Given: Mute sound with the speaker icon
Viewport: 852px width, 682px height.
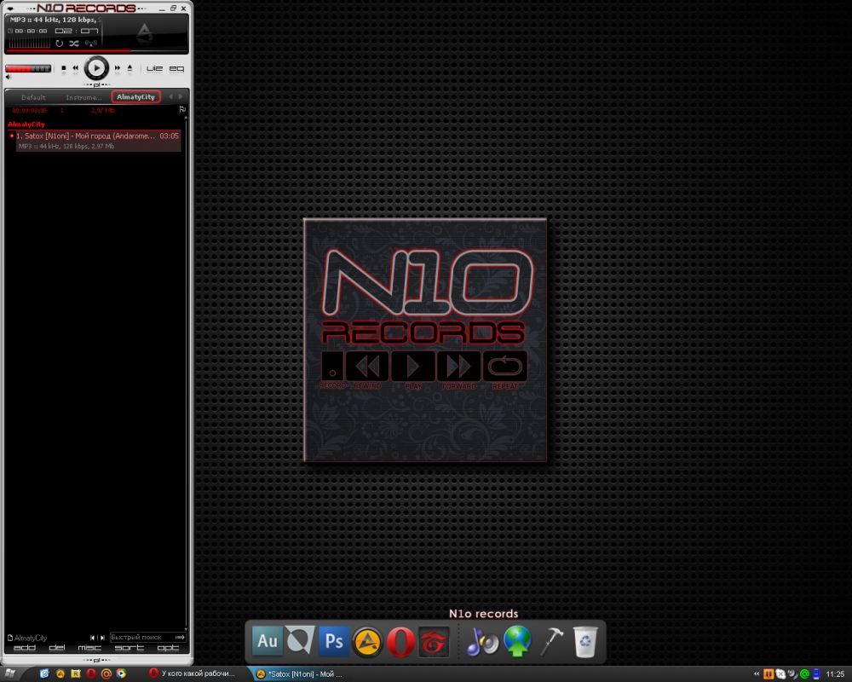Looking at the screenshot, I should coord(9,78).
